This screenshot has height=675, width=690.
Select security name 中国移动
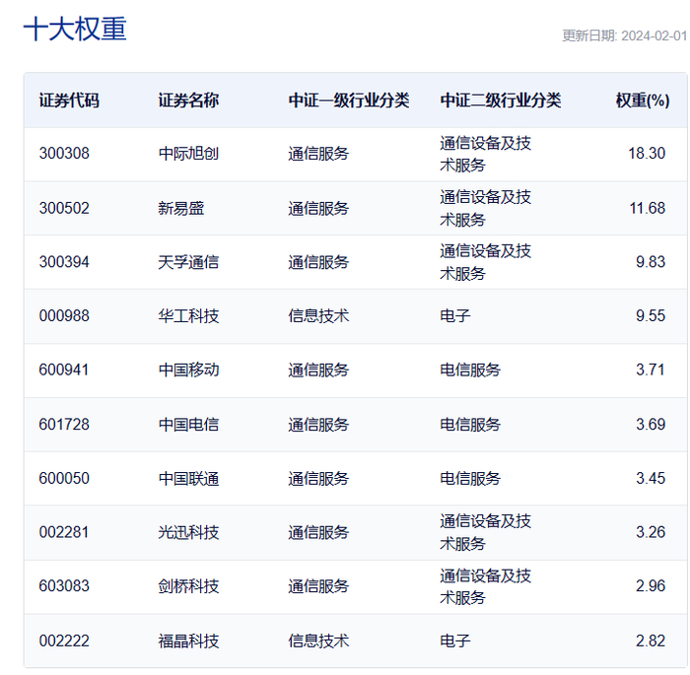(x=188, y=371)
